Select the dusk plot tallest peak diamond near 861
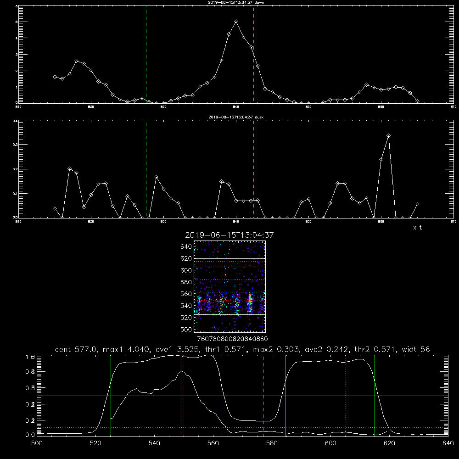This screenshot has width=459, height=459. pos(388,136)
